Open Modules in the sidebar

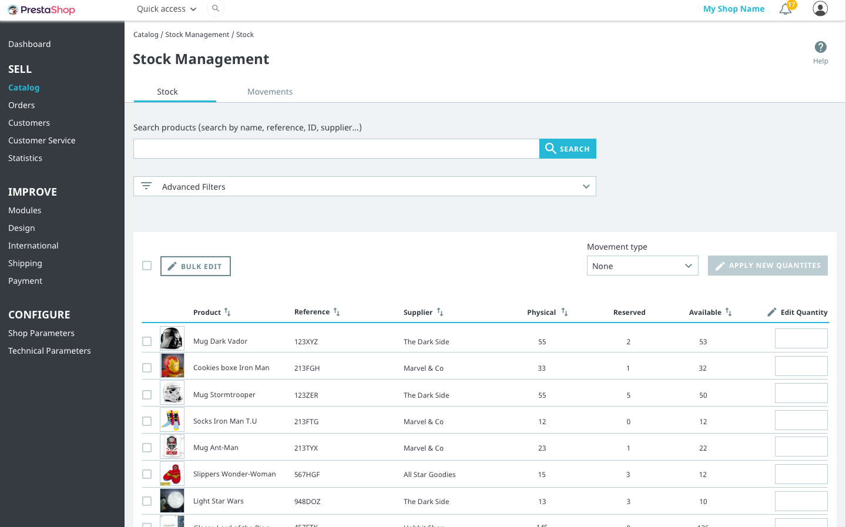tap(25, 210)
